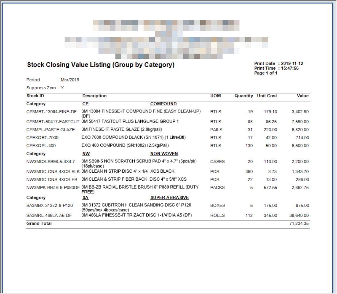The height and width of the screenshot is (294, 337).
Task: Click the Description column header
Action: pos(94,96)
